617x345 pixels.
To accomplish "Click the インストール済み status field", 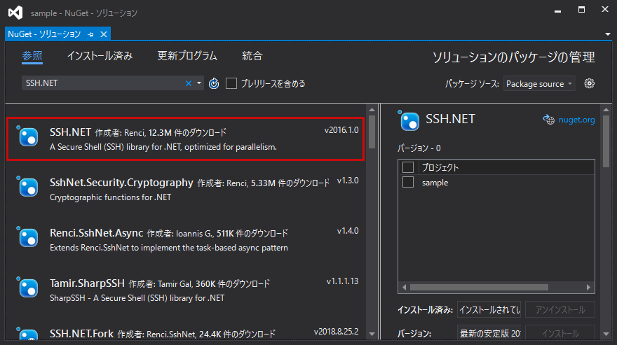I will [489, 309].
